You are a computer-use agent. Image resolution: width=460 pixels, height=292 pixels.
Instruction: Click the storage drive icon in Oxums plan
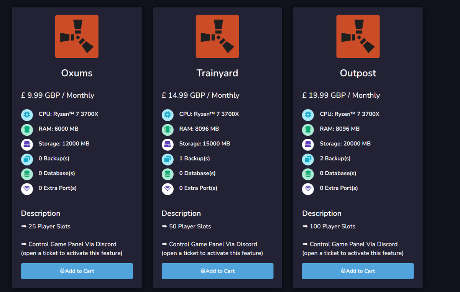pos(27,144)
